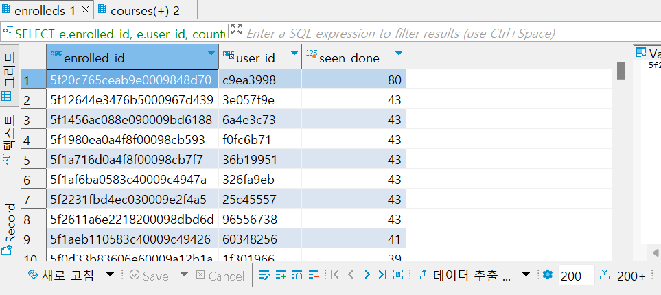Open the Save options dropdown arrow
This screenshot has width=661, height=295.
point(184,275)
